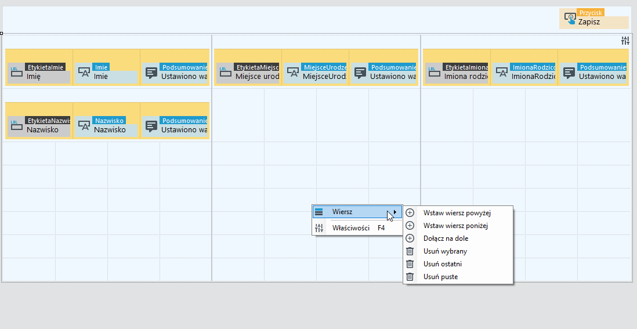Choose Usuń wybrany to delete selected row
This screenshot has height=329, width=637.
coord(458,251)
